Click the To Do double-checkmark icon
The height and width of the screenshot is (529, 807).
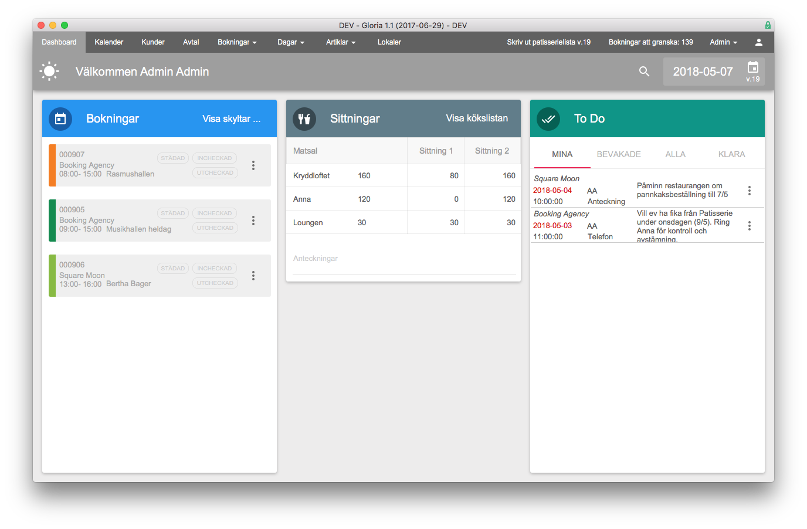click(x=548, y=119)
